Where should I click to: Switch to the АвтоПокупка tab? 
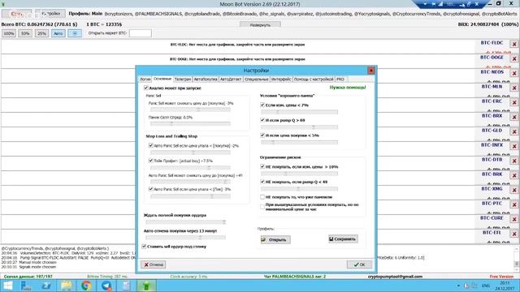206,79
